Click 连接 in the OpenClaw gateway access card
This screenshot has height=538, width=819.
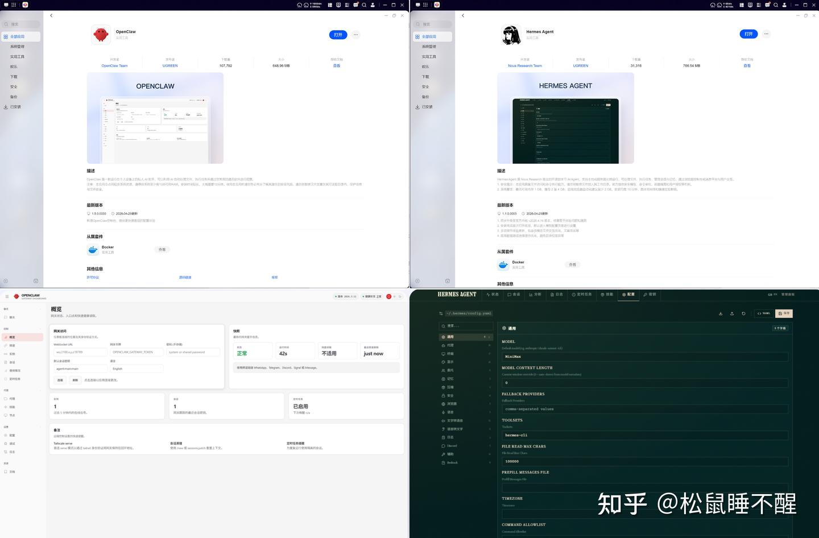[60, 380]
